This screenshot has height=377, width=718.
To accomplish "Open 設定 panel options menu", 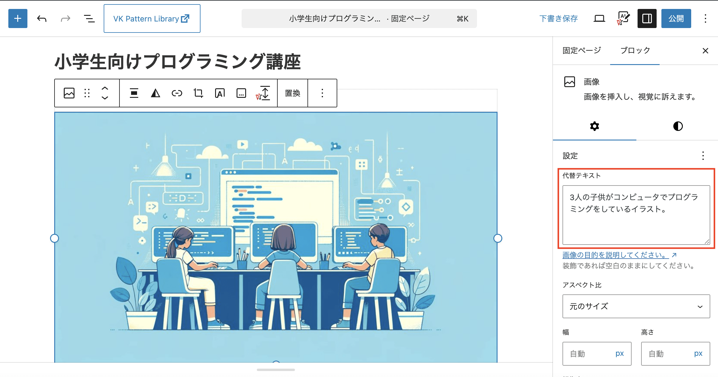I will (x=703, y=156).
